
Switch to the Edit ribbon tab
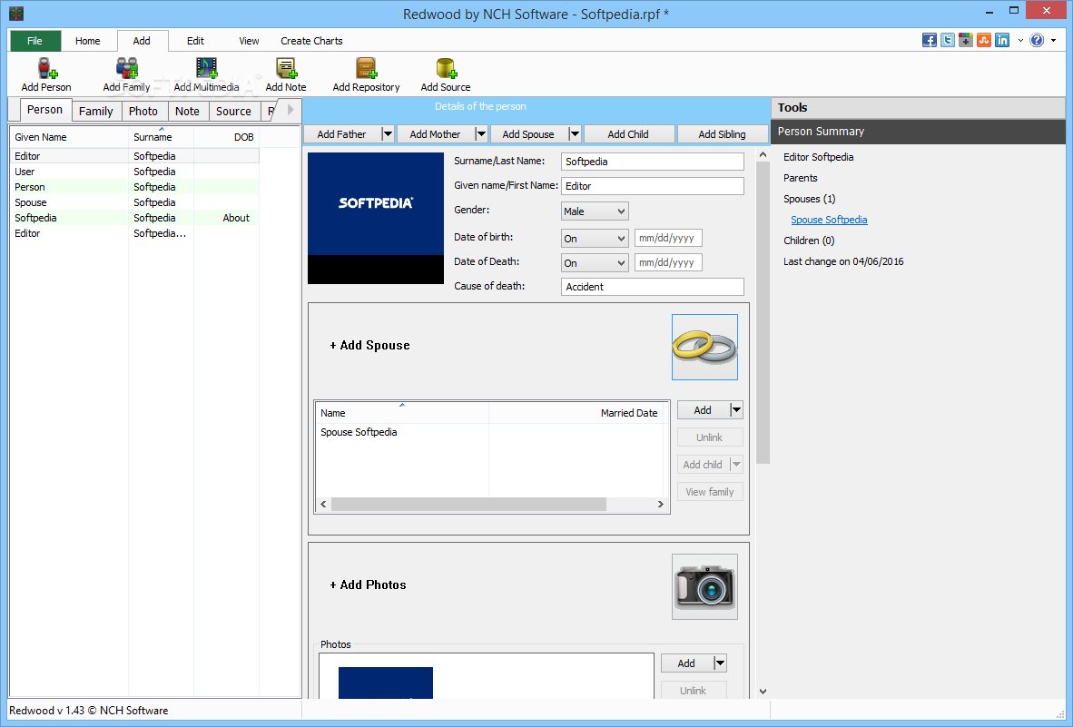196,41
